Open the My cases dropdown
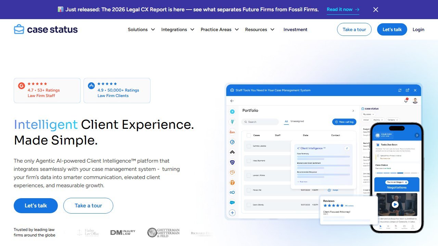Image resolution: width=438 pixels, height=246 pixels. click(x=369, y=114)
